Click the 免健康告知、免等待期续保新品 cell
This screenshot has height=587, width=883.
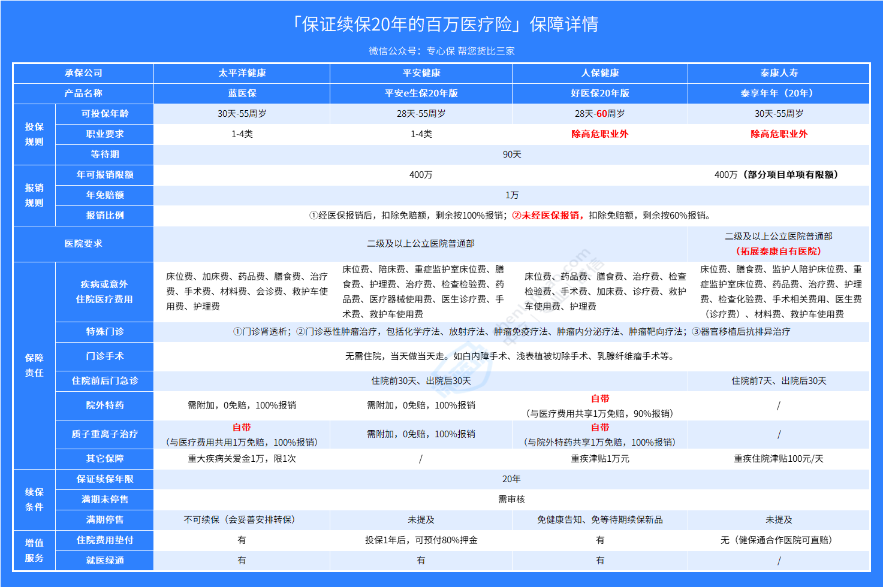pyautogui.click(x=600, y=520)
